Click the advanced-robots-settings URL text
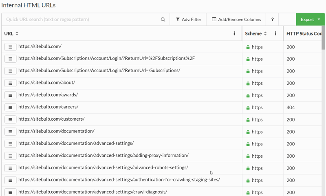The height and width of the screenshot is (196, 326). coord(103,167)
